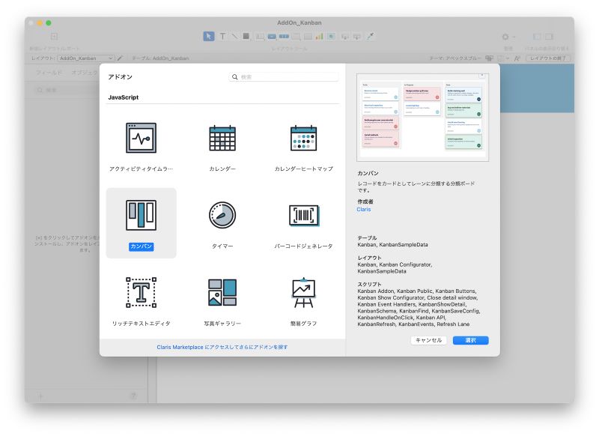Select the Tab Control tool
The width and height of the screenshot is (599, 436).
pyautogui.click(x=296, y=36)
